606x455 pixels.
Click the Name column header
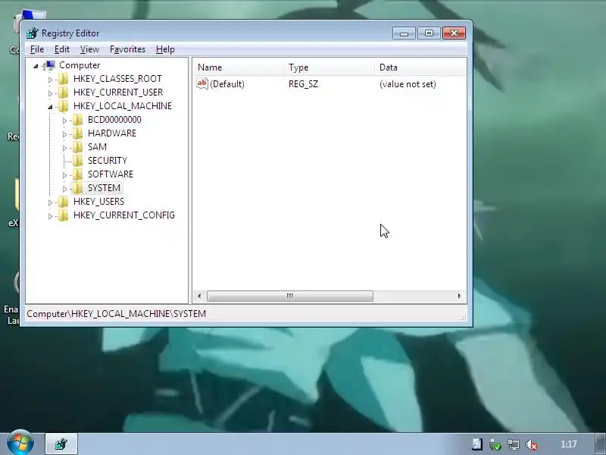click(238, 67)
